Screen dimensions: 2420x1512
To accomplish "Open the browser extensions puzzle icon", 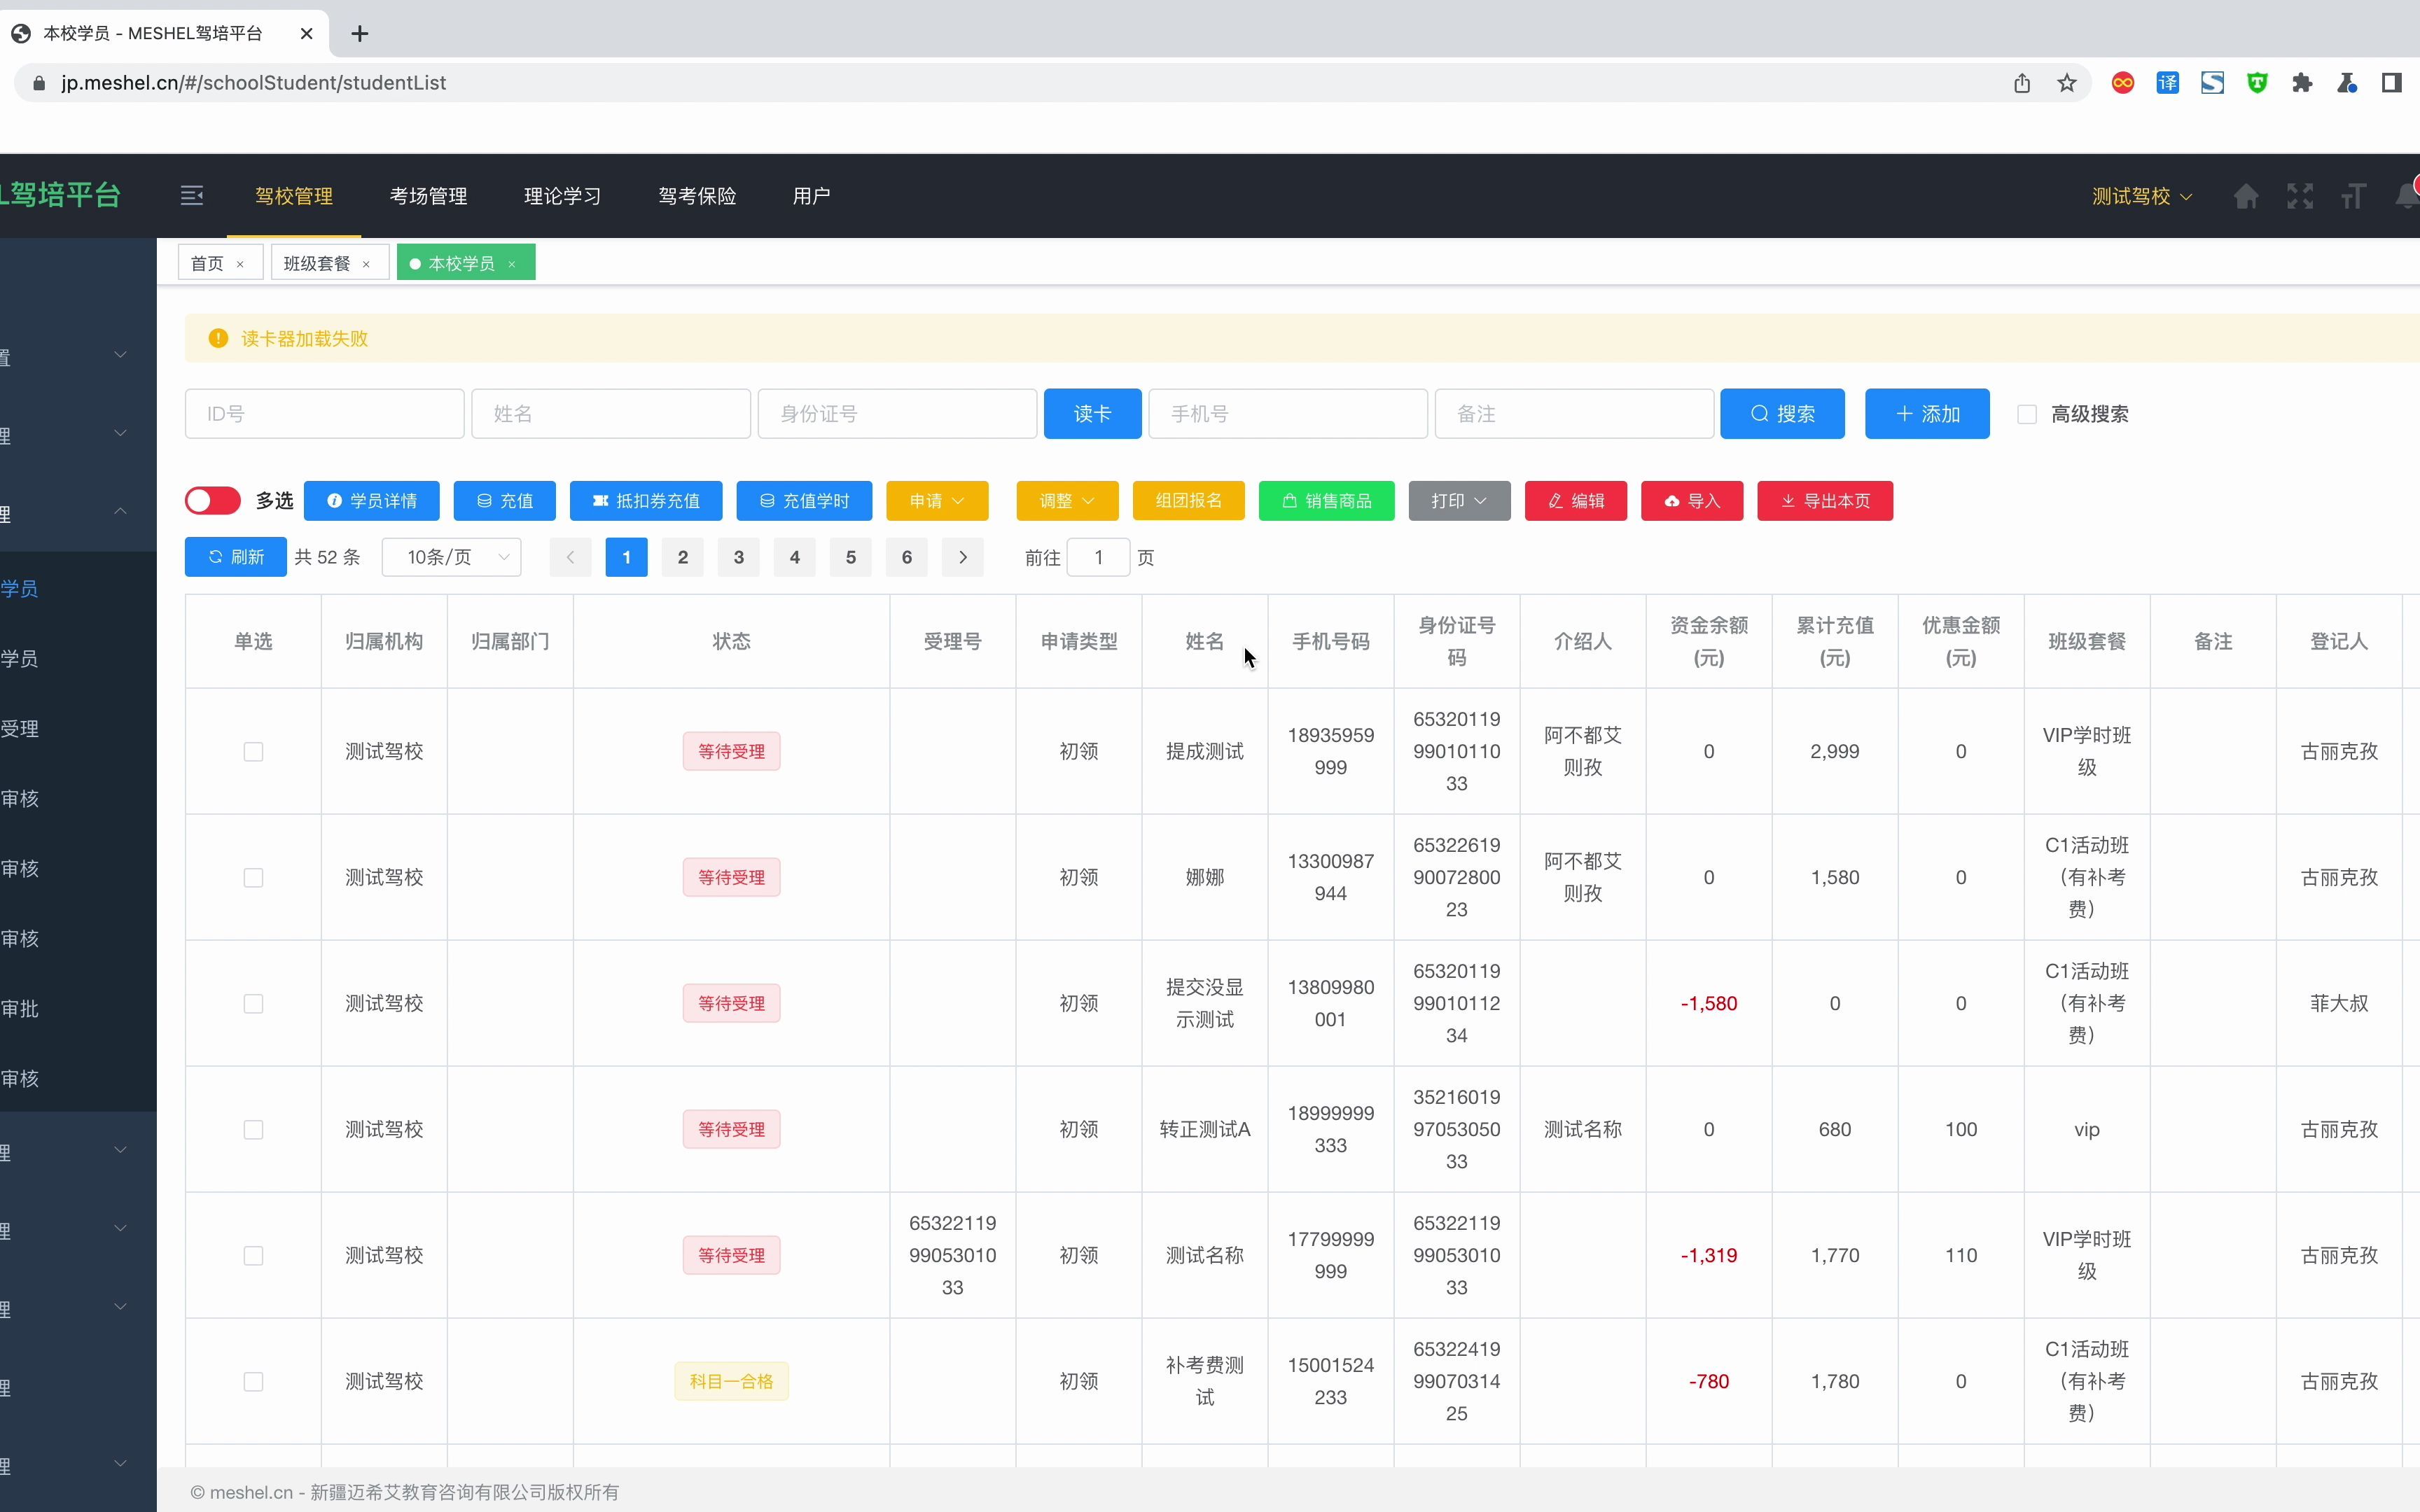I will click(x=2302, y=83).
